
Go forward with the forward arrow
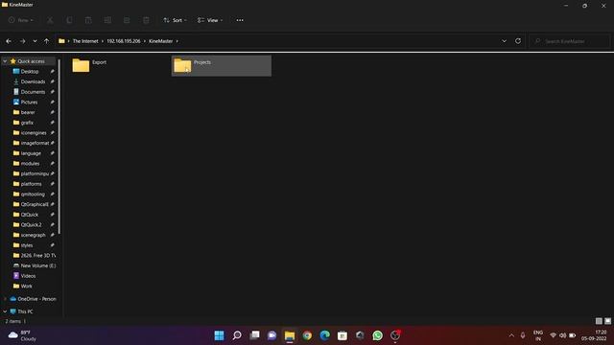coord(22,41)
